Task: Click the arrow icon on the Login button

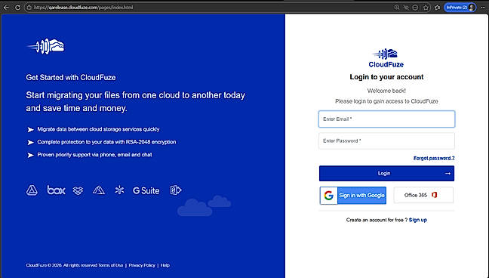Action: 447,173
